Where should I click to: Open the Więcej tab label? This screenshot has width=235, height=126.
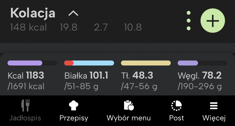pos(214,118)
